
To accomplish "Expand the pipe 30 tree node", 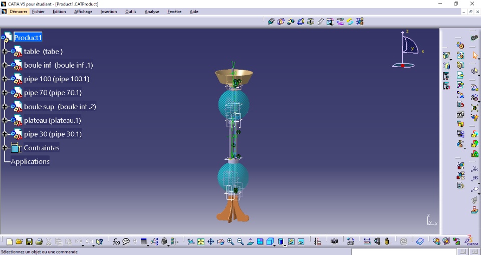I will point(5,134).
